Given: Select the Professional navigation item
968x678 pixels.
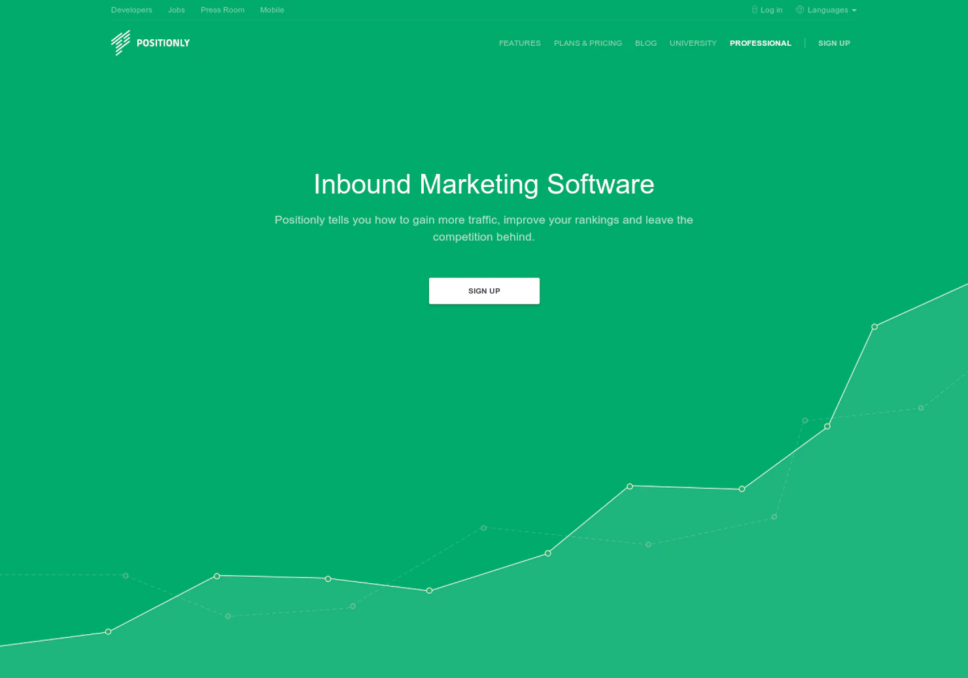Looking at the screenshot, I should (x=761, y=43).
